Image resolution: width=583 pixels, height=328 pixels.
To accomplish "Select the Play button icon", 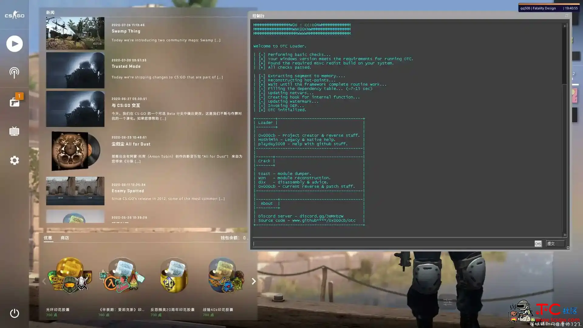I will pos(14,43).
